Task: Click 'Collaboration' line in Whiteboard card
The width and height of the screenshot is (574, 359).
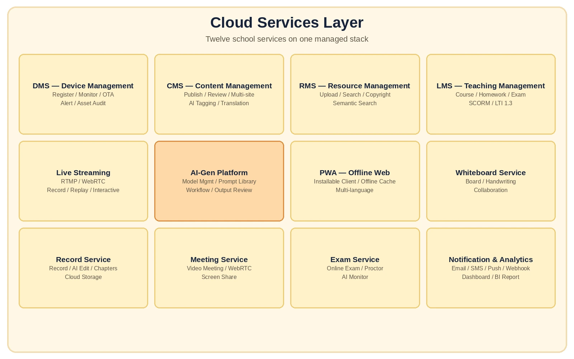Action: pyautogui.click(x=491, y=190)
